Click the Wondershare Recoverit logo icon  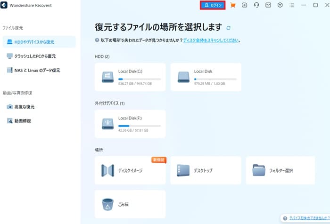pos(4,5)
